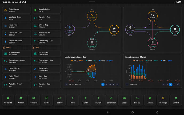The width and height of the screenshot is (184, 115).
Task: Open the Leistung - Haus house icon
Action: click(6, 18)
